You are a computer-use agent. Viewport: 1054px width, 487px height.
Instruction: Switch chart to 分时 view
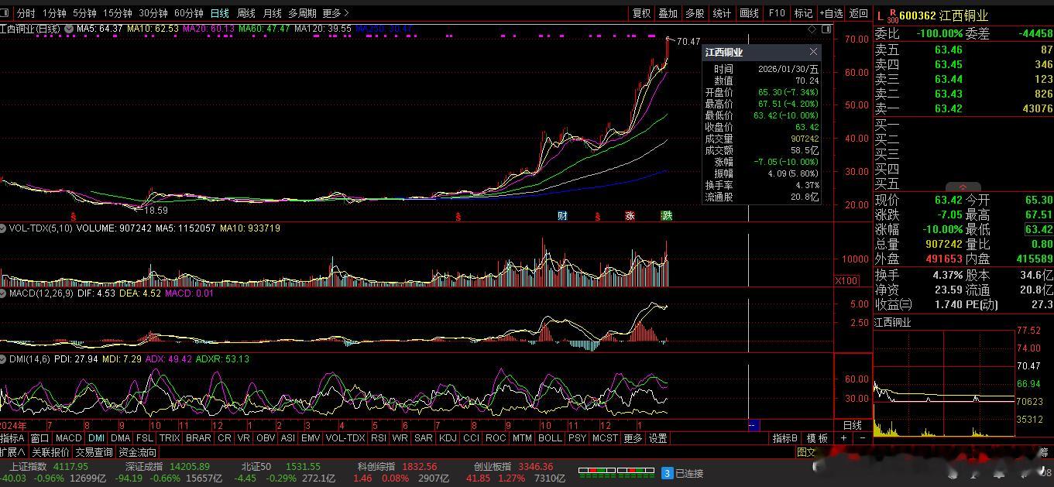pyautogui.click(x=26, y=13)
